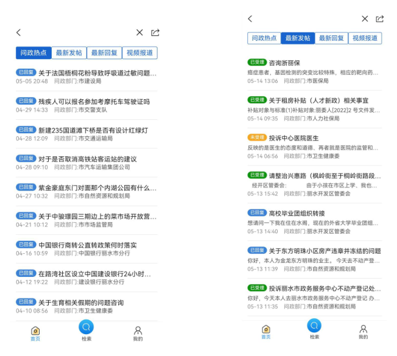
Task: Select 问政热点 tab in left screen
Action: 33,52
